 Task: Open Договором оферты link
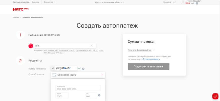151,59
